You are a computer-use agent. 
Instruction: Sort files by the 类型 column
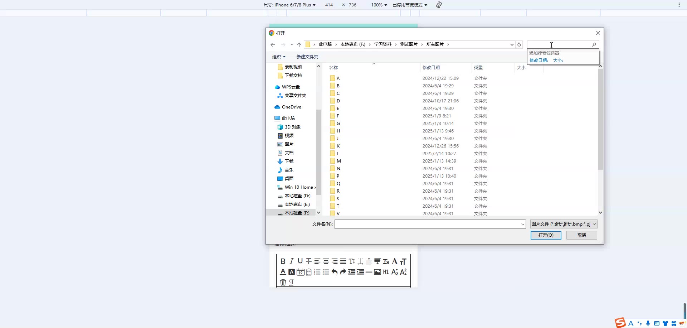point(493,67)
